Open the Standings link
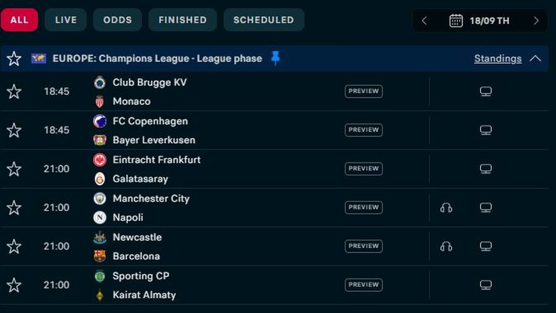Screen dimensions: 556x313 [498, 59]
